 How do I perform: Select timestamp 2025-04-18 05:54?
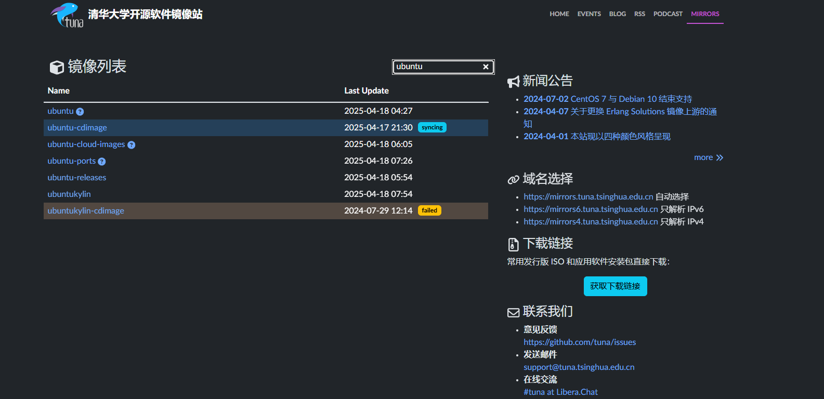pos(378,178)
